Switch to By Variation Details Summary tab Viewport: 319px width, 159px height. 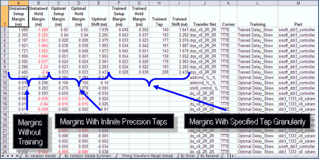88,156
